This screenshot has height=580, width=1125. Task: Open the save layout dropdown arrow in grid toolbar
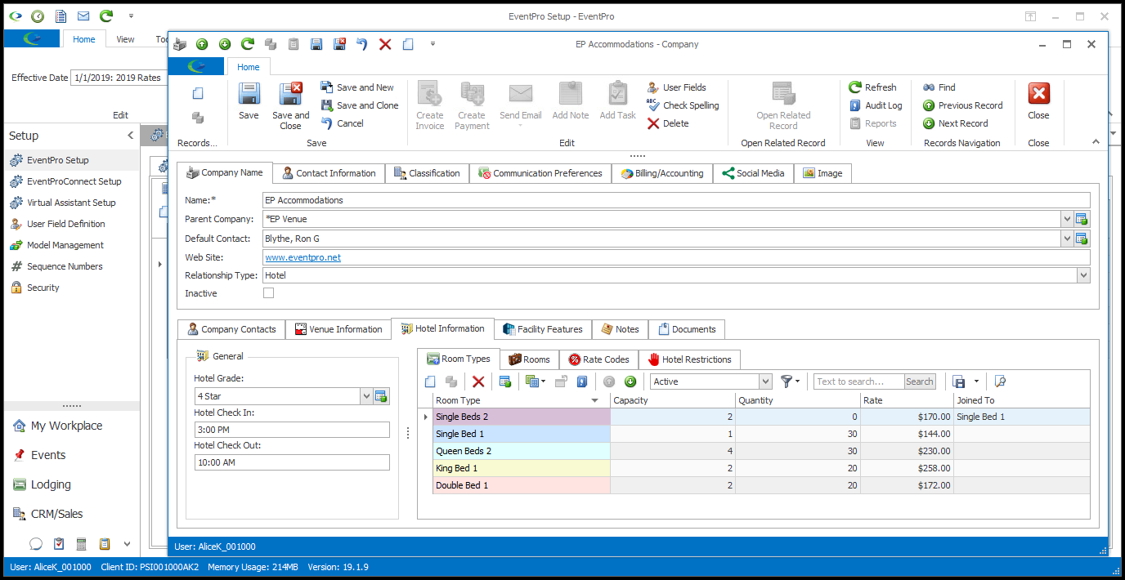[x=976, y=381]
